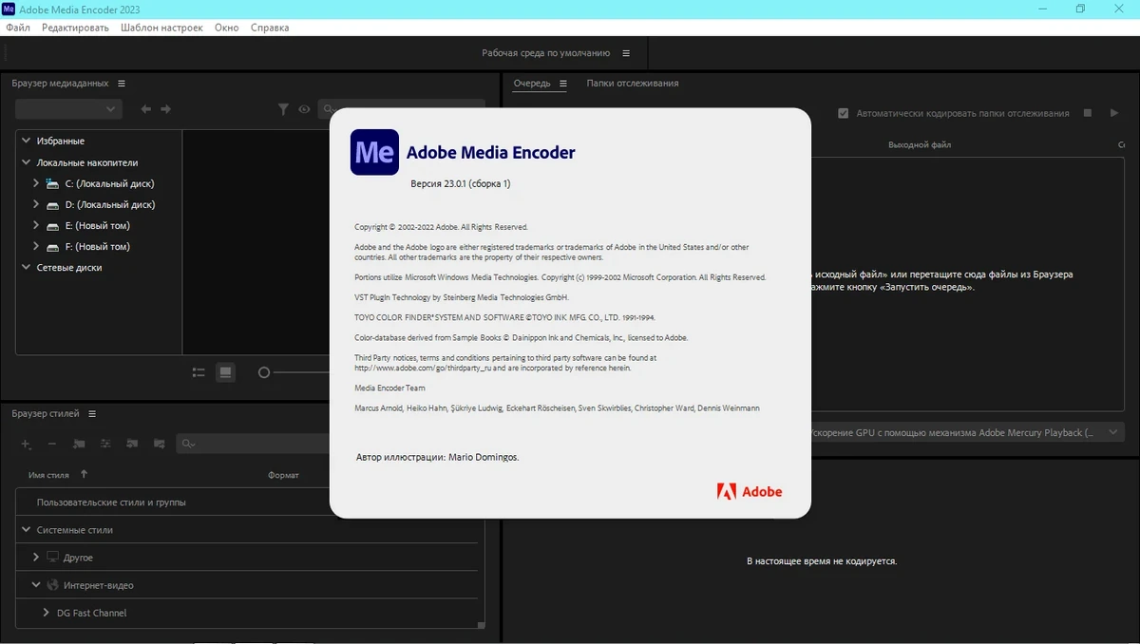Expand the DG Fast Channel group

pos(46,613)
